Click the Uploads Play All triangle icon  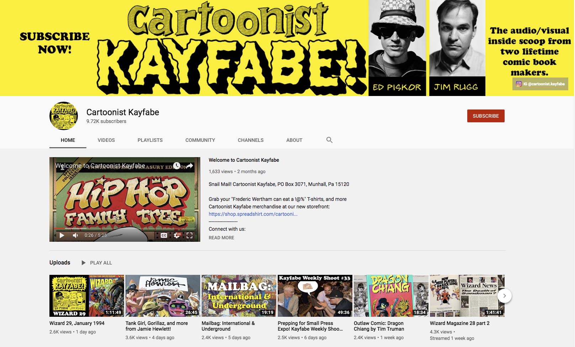(x=84, y=263)
